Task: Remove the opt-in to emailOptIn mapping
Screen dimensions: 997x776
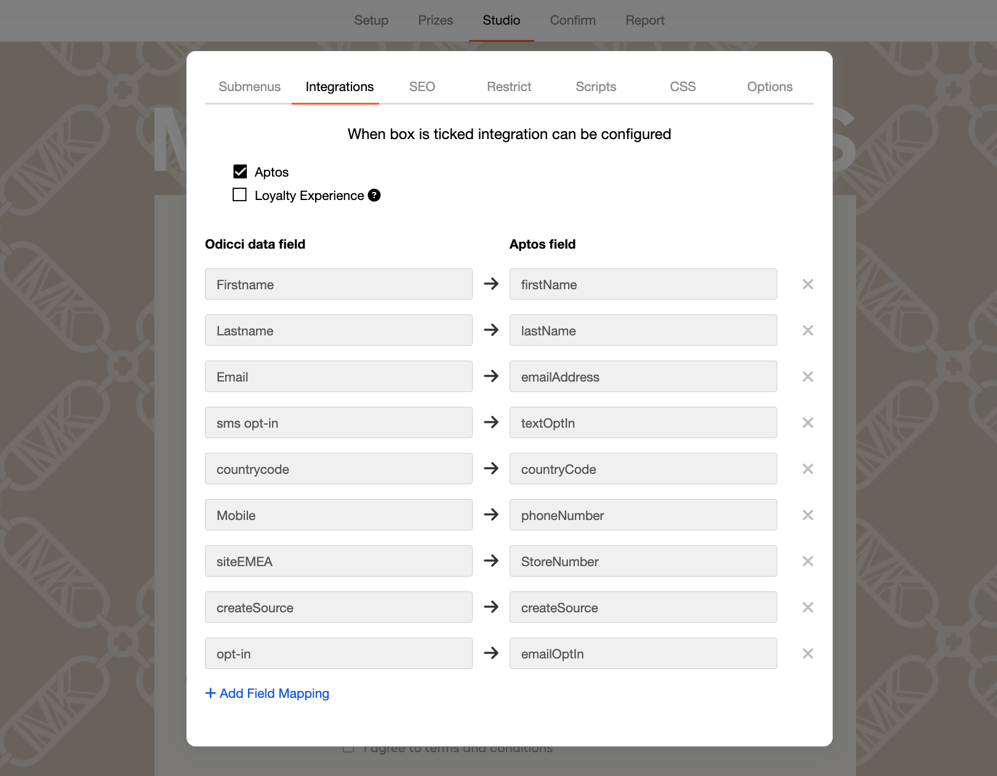Action: pos(808,654)
